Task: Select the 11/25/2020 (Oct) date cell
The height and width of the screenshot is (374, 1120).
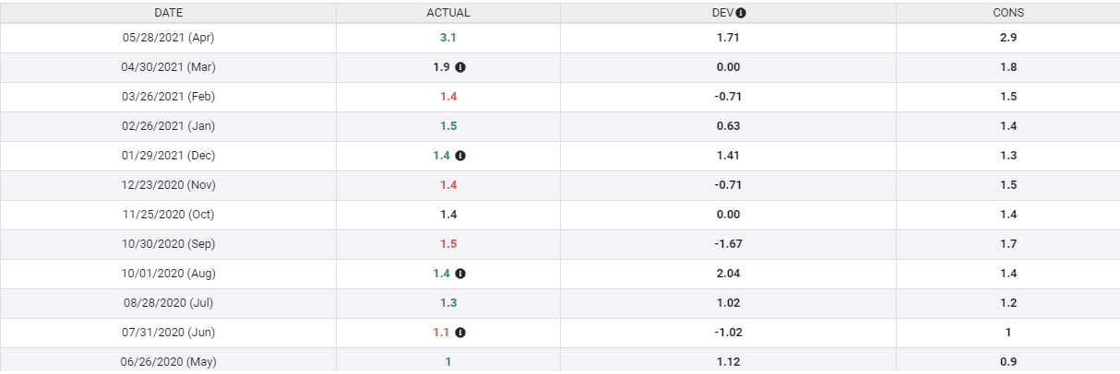Action: point(168,215)
